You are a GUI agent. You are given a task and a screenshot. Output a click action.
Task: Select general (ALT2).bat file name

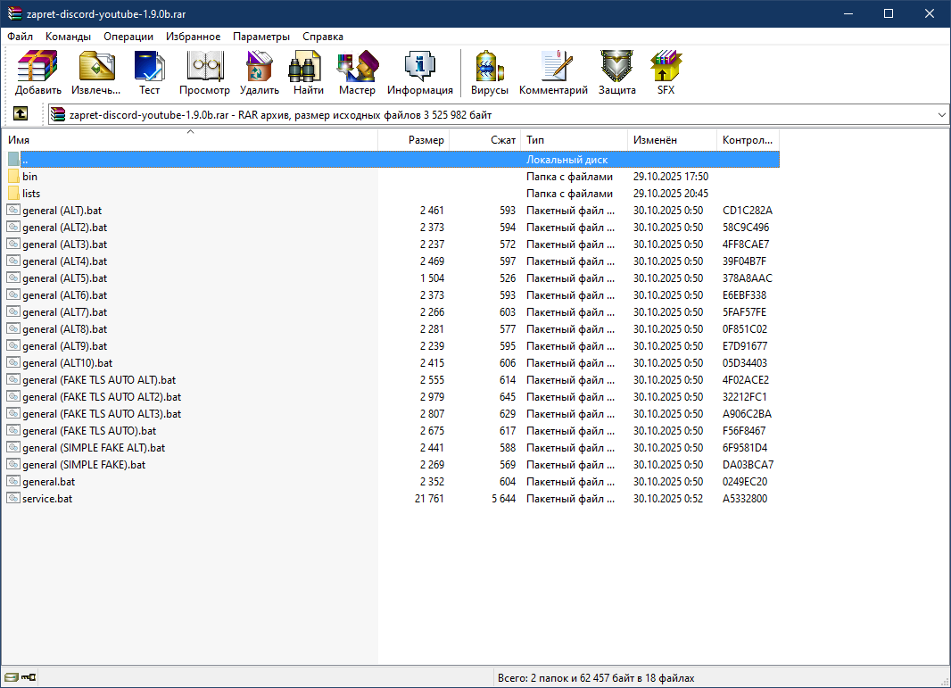[x=65, y=228]
